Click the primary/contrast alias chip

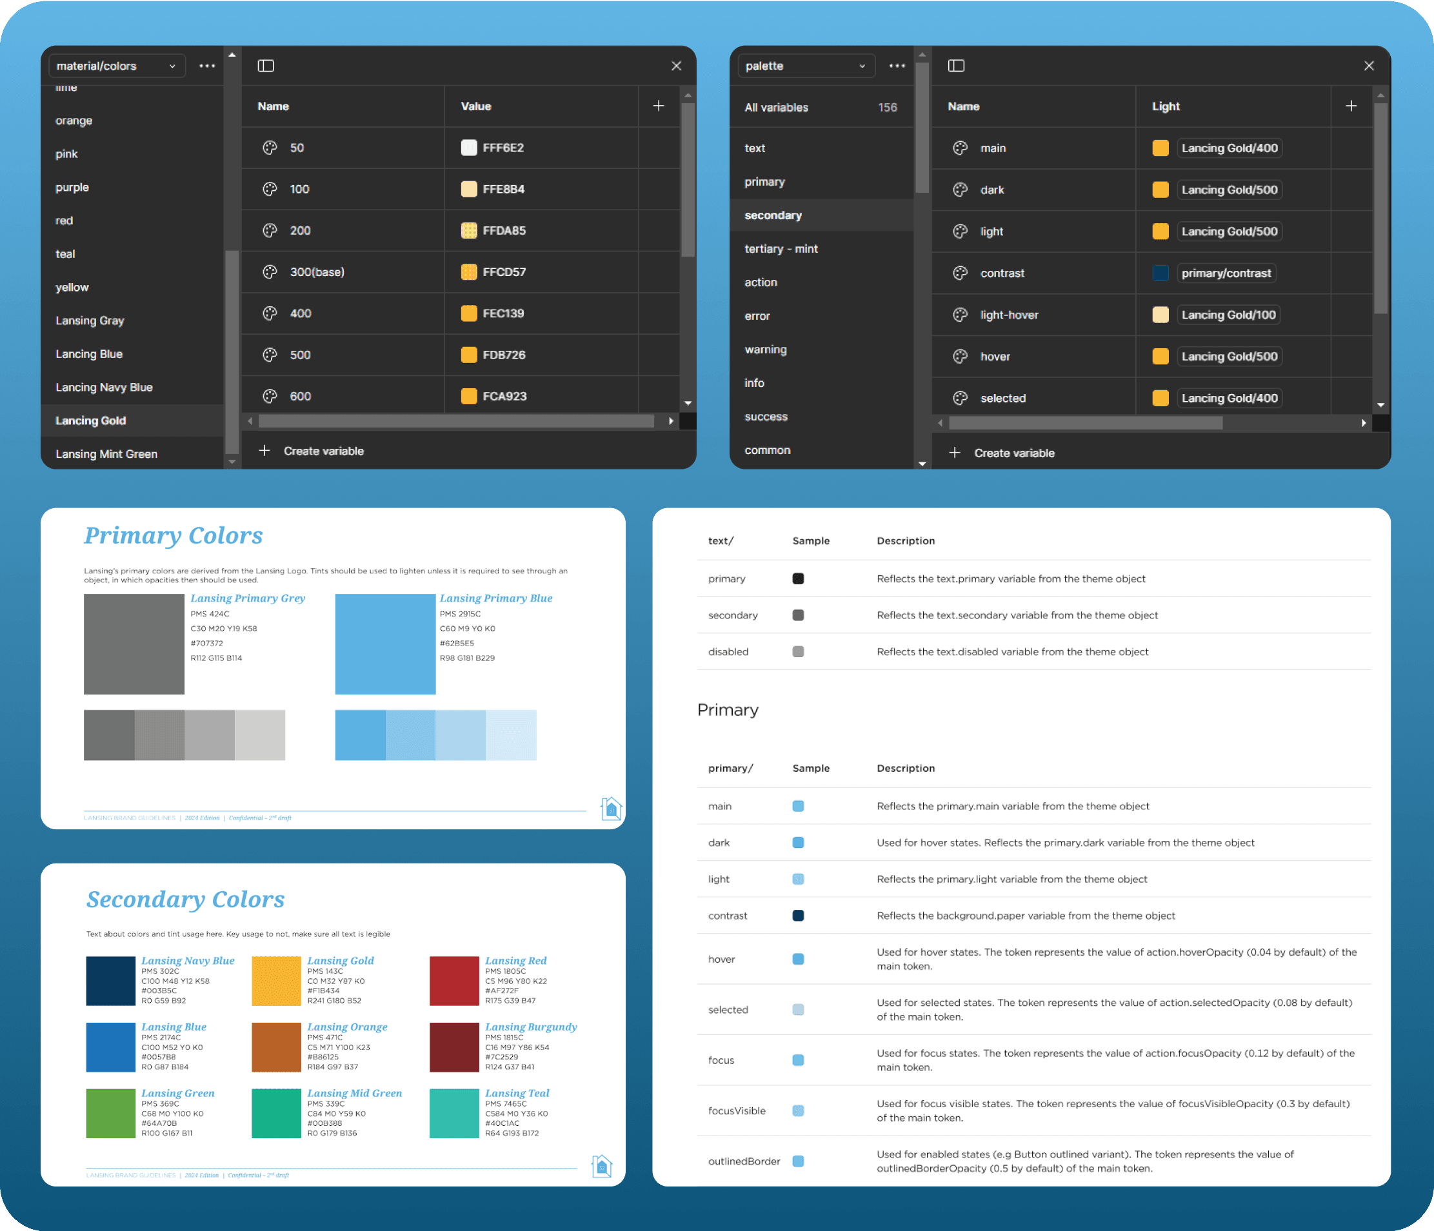[1226, 273]
